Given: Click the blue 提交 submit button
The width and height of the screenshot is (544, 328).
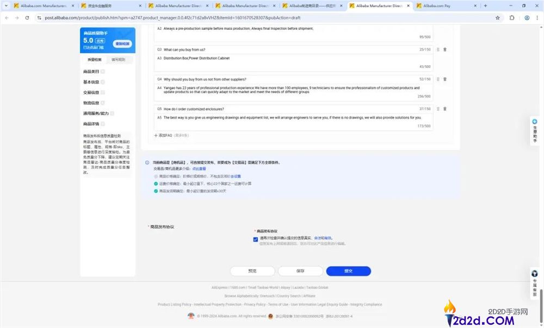Looking at the screenshot, I should [x=348, y=271].
